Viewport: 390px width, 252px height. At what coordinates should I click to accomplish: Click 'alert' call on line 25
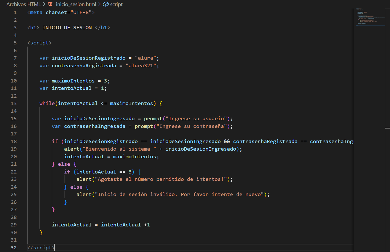[84, 195]
